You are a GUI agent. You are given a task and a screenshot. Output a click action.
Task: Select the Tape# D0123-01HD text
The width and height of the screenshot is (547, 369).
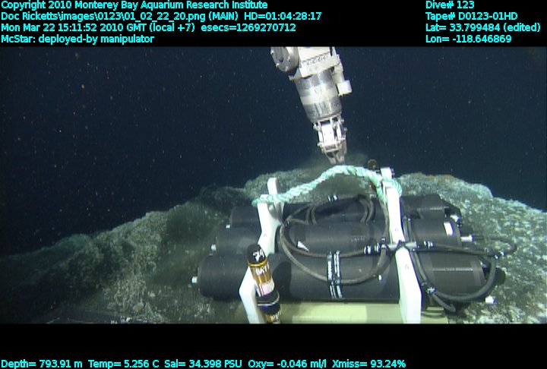click(471, 16)
